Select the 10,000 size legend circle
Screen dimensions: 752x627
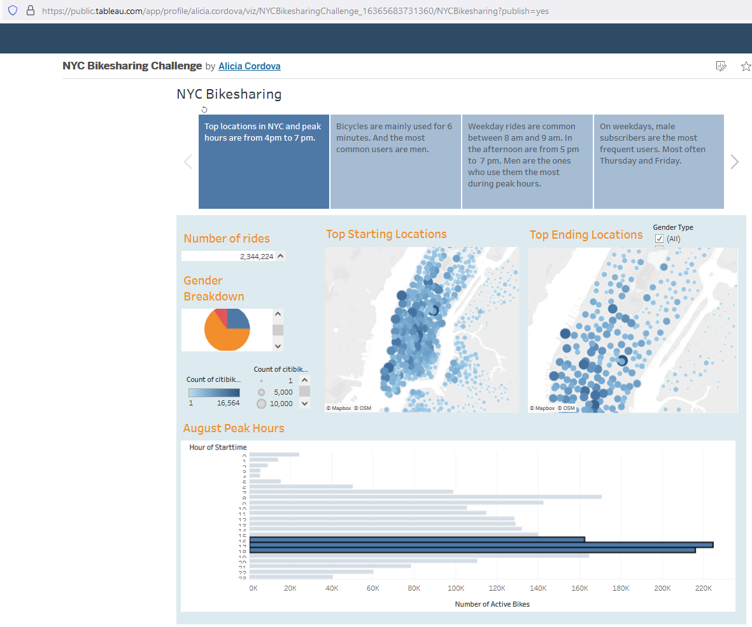[x=261, y=404]
